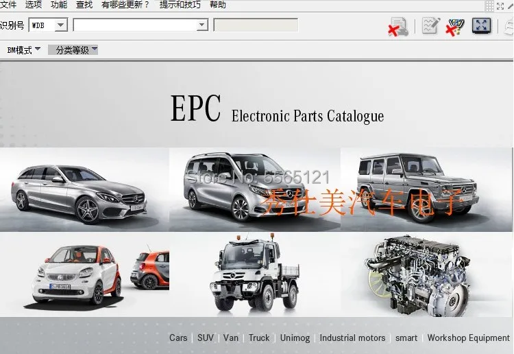Select the SUV category link
Image resolution: width=514 pixels, height=354 pixels.
tap(206, 338)
